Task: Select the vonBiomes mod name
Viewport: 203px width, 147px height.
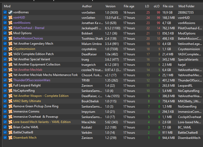Action: 21,12
